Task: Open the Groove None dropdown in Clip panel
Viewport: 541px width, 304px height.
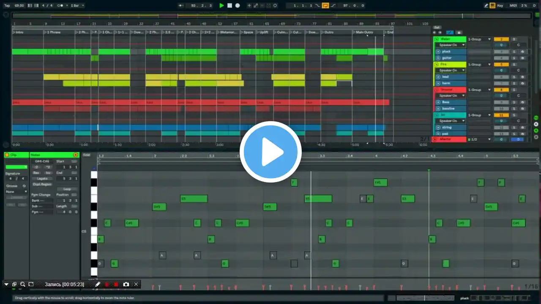Action: pos(16,192)
